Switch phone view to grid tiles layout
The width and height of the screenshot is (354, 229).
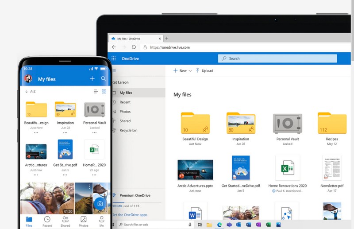104,92
